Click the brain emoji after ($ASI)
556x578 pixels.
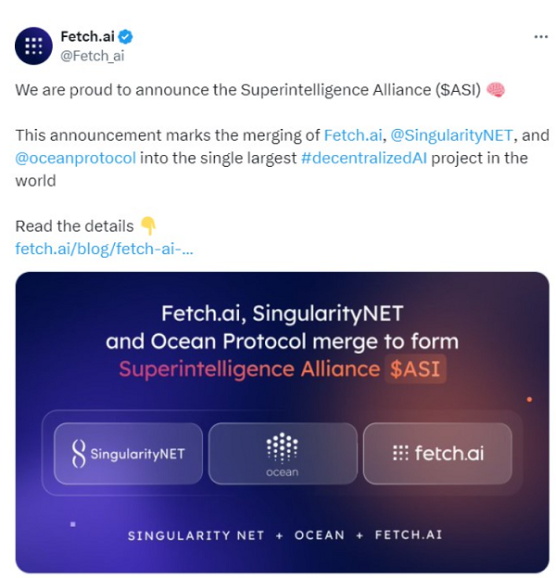point(496,90)
